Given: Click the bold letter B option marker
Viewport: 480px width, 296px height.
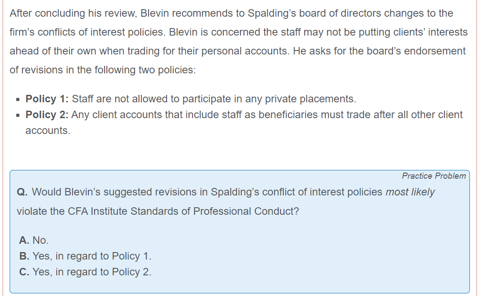Looking at the screenshot, I should point(24,256).
